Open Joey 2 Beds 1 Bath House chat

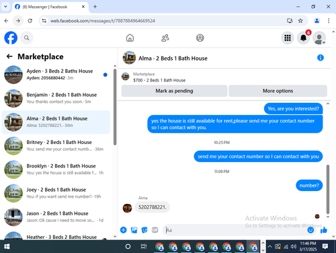(56, 193)
